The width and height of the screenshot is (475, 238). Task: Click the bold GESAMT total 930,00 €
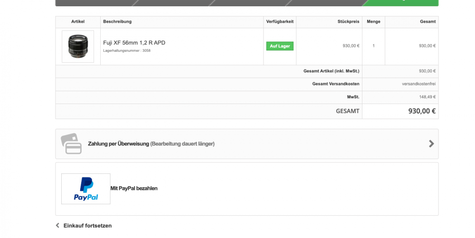coord(422,111)
